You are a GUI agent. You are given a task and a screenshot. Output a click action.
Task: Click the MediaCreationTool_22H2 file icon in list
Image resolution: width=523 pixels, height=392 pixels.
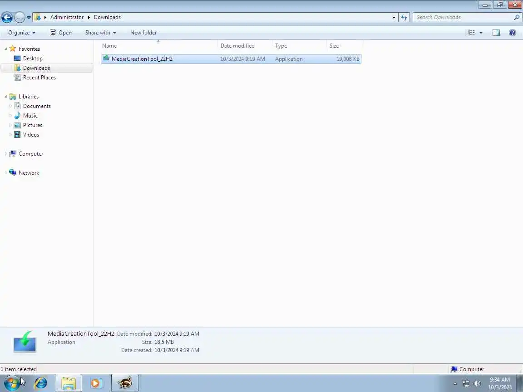coord(106,59)
